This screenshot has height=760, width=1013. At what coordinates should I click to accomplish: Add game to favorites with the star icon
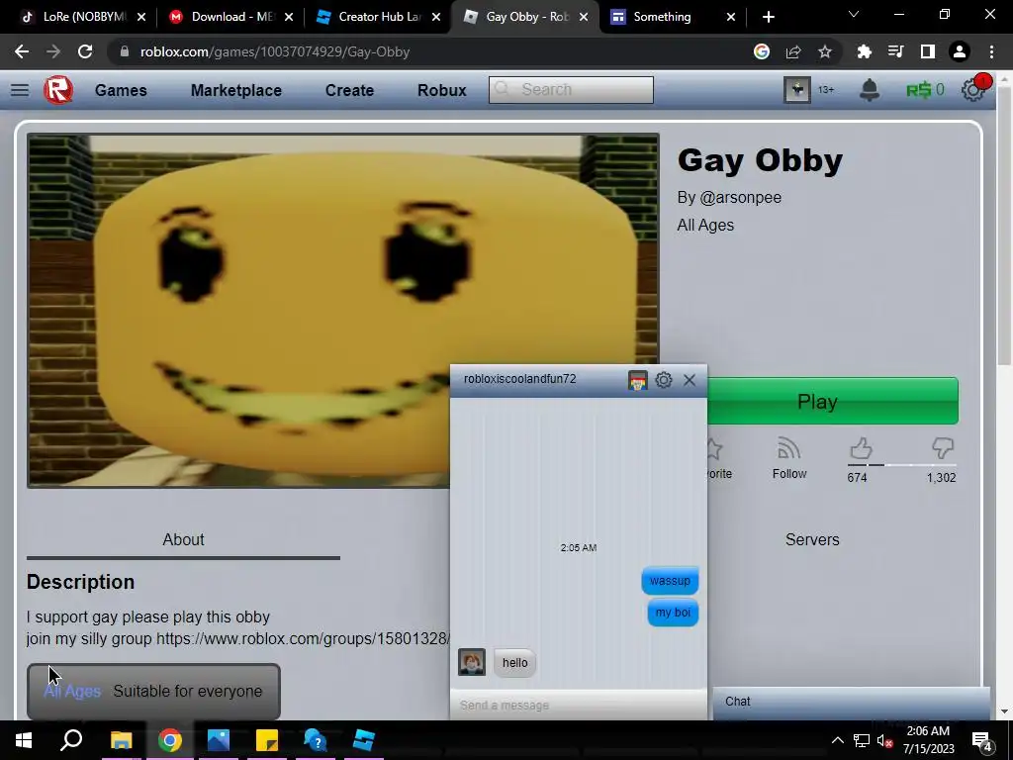714,448
